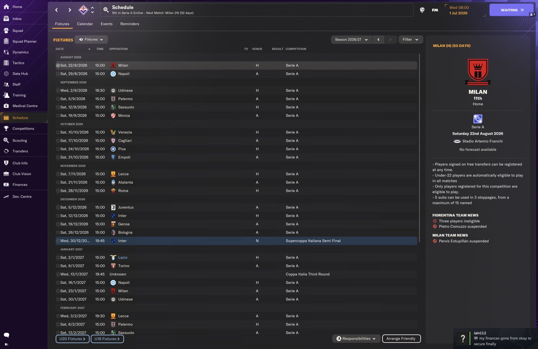Toggle the marker for Napoli 29/8/2026 fixture
Image resolution: width=538 pixels, height=349 pixels.
[x=58, y=74]
